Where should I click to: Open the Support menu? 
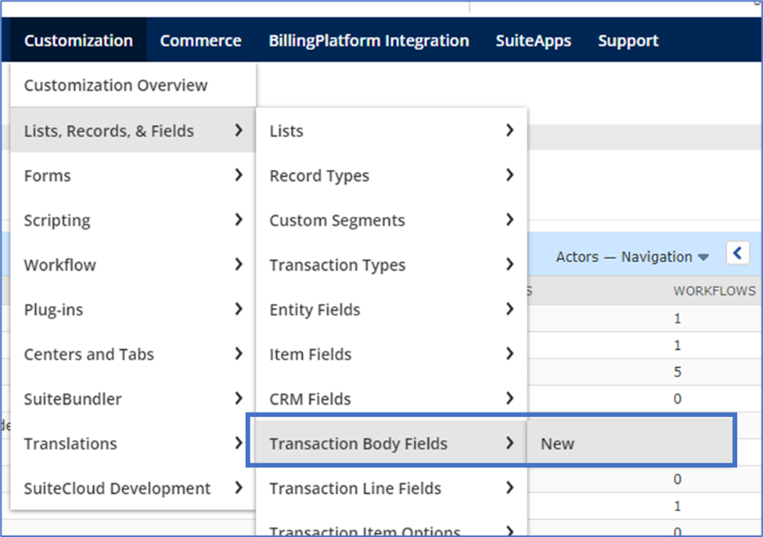(x=628, y=41)
